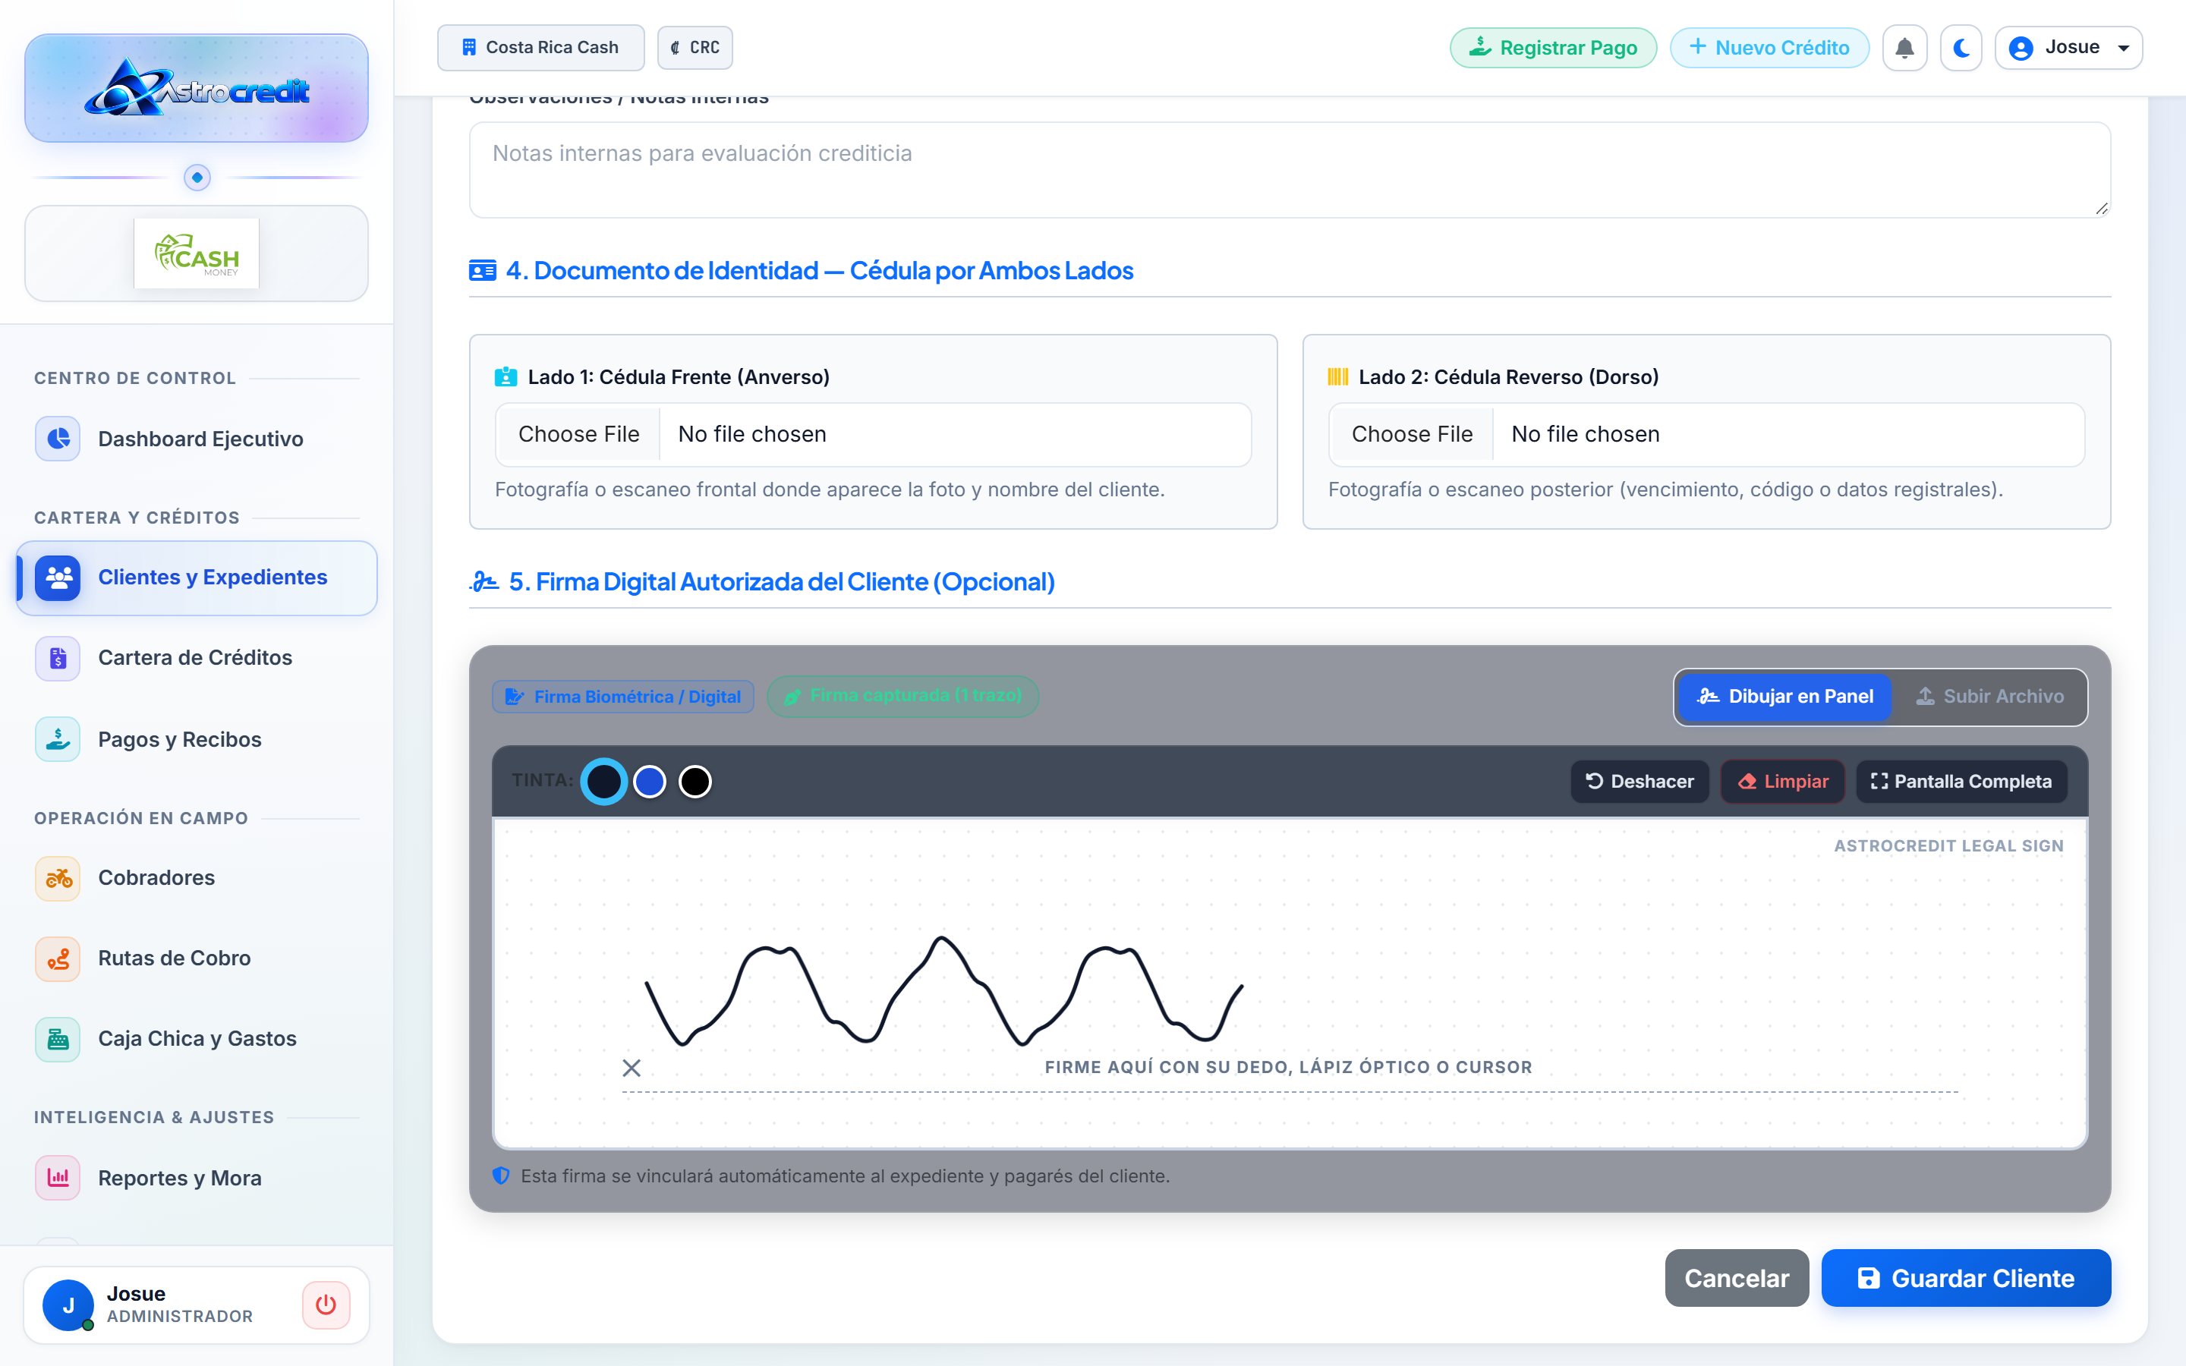This screenshot has width=2186, height=1366.
Task: Open the CRC currency selector
Action: pos(695,48)
